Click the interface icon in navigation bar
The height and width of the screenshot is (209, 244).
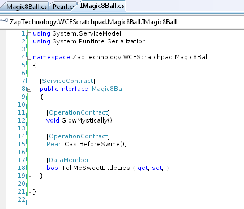(x=5, y=20)
